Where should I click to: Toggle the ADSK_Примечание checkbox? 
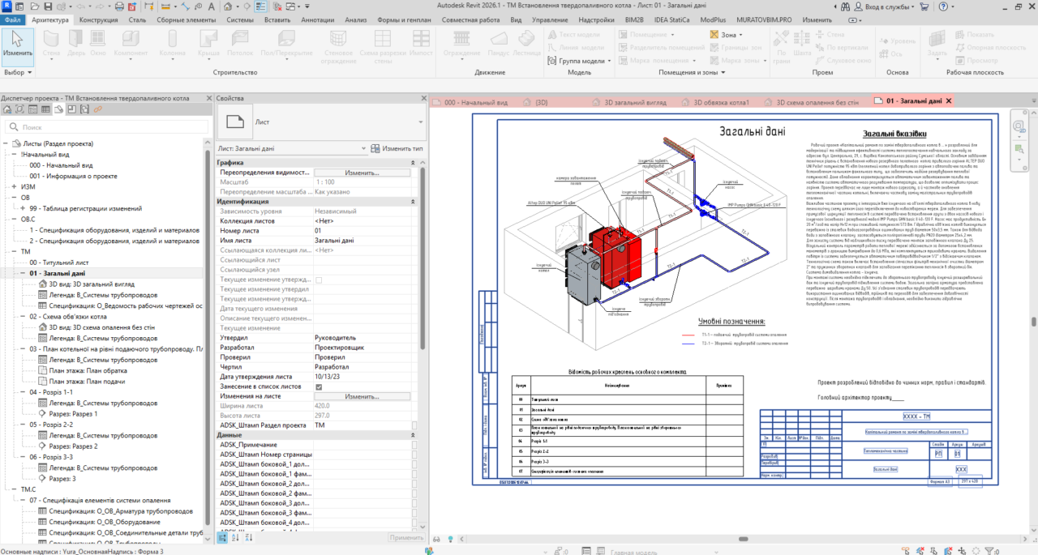[415, 445]
